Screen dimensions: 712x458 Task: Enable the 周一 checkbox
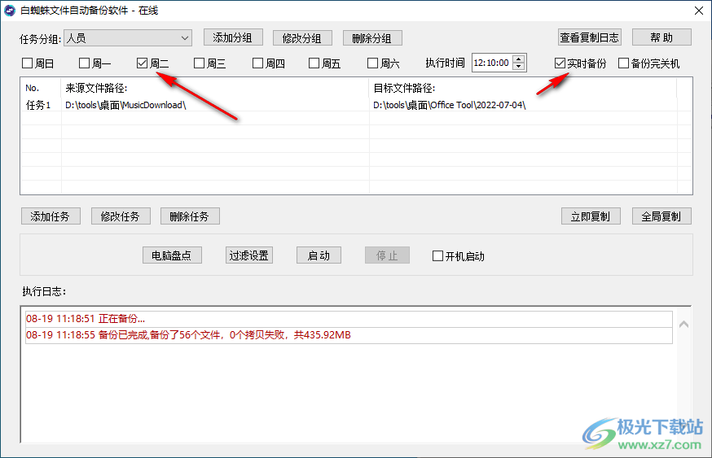pos(84,63)
